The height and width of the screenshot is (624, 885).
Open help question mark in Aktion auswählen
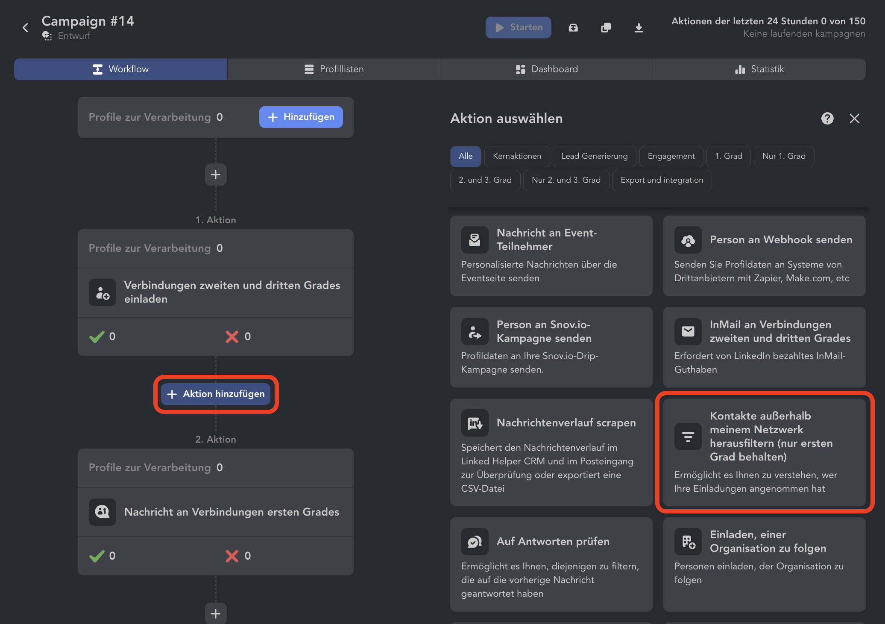tap(827, 119)
